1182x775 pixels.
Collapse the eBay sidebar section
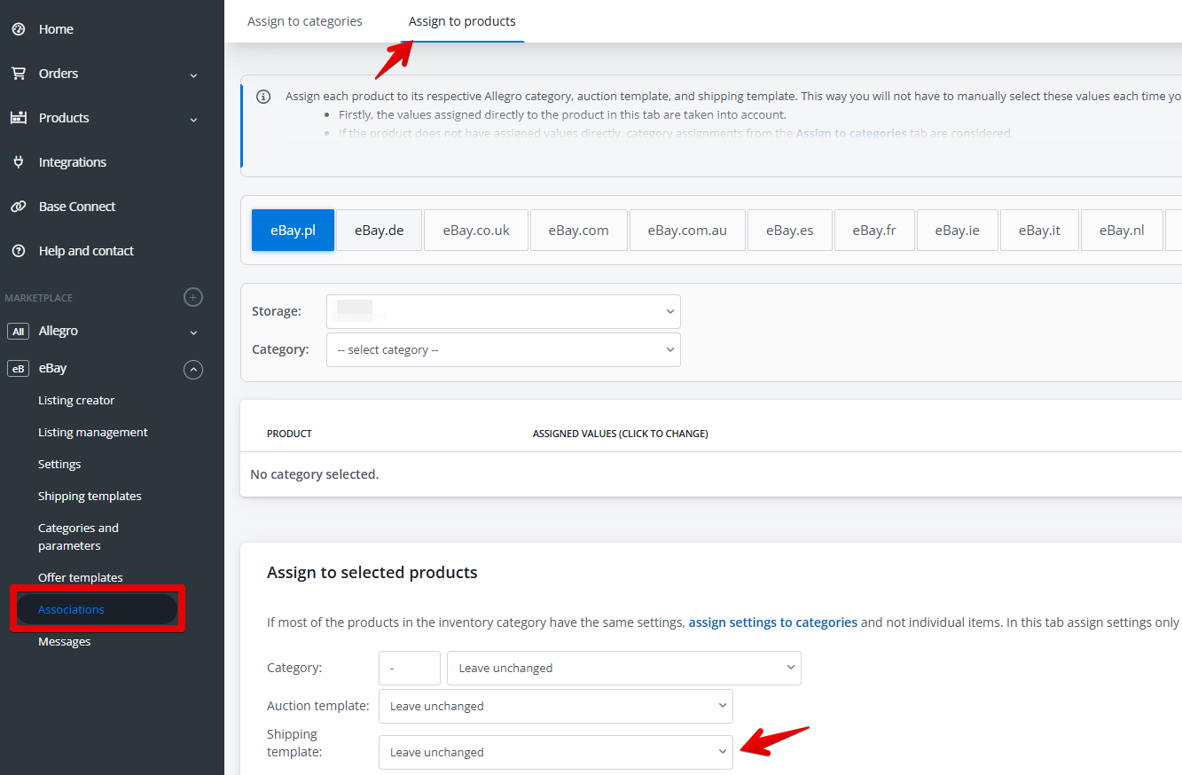192,369
